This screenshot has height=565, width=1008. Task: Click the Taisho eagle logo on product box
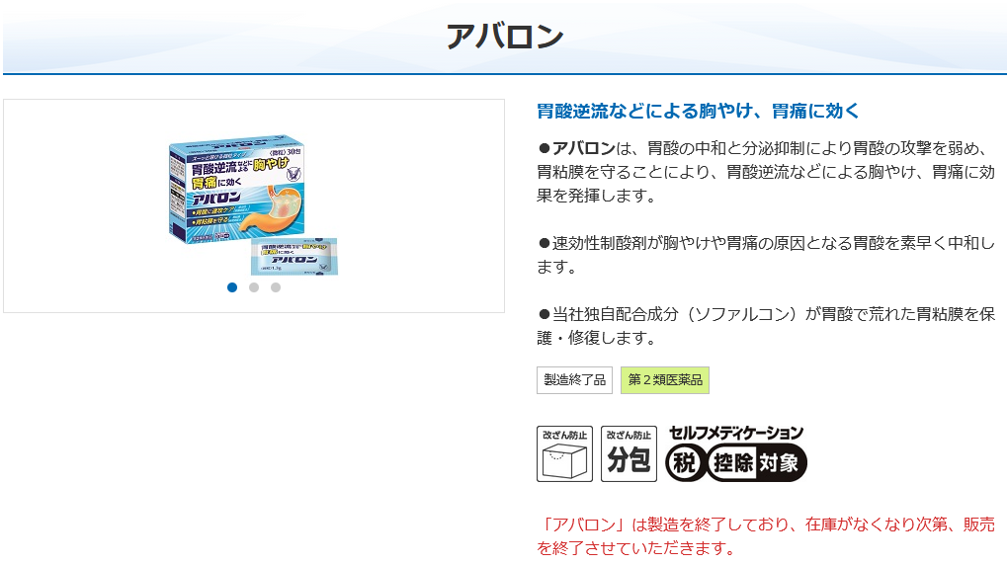[x=294, y=173]
